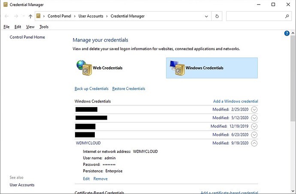Expand credential modified 12/19/2019

tap(254, 126)
